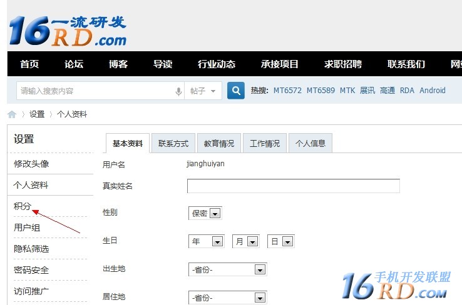
Task: Open 密码安全 in settings sidebar
Action: pyautogui.click(x=31, y=270)
